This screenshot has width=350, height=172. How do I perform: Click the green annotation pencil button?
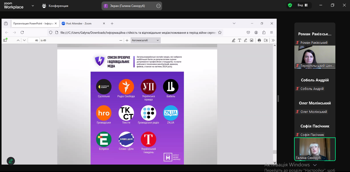point(11,161)
